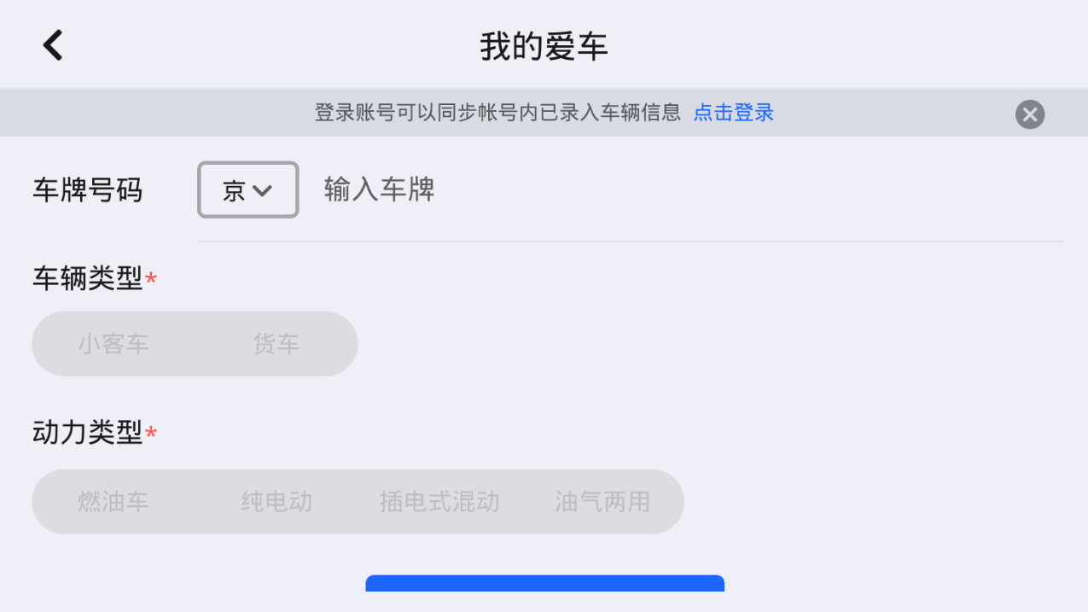Open the 京 province dropdown

[x=247, y=189]
